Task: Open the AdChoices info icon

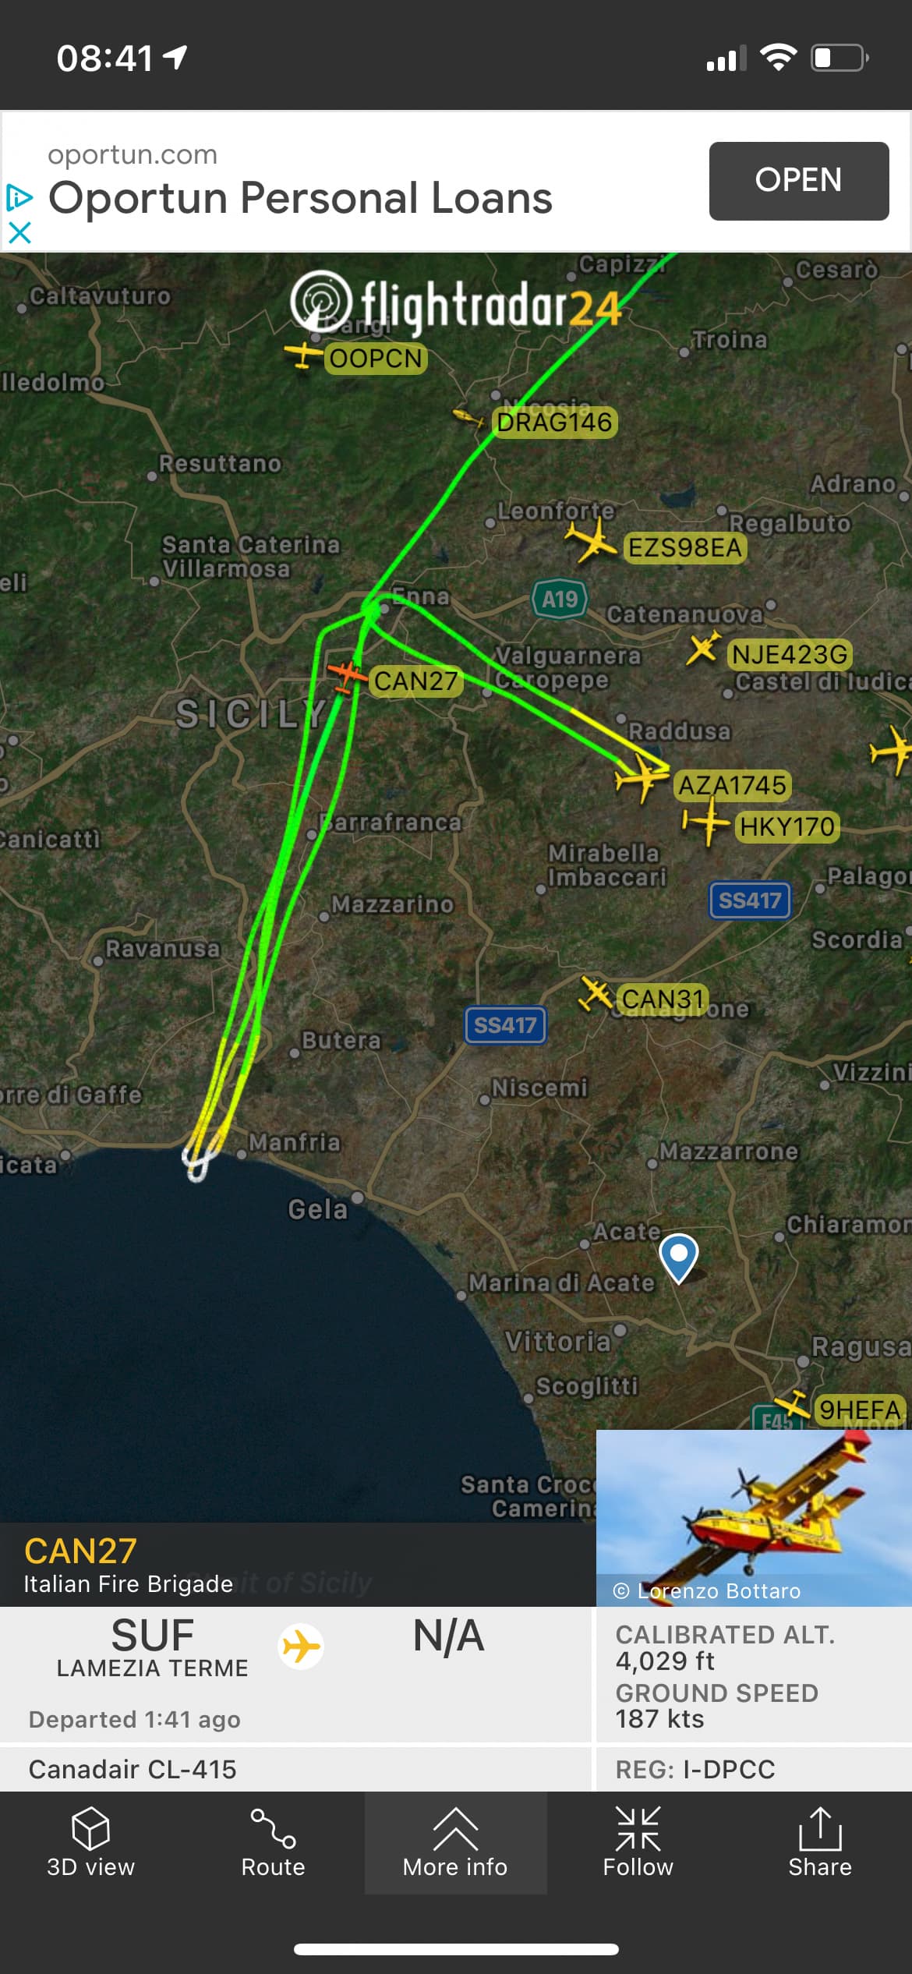Action: [x=19, y=198]
